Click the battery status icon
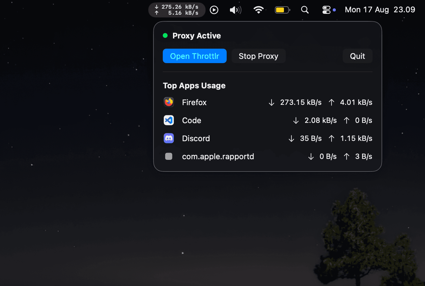The image size is (425, 286). [282, 10]
